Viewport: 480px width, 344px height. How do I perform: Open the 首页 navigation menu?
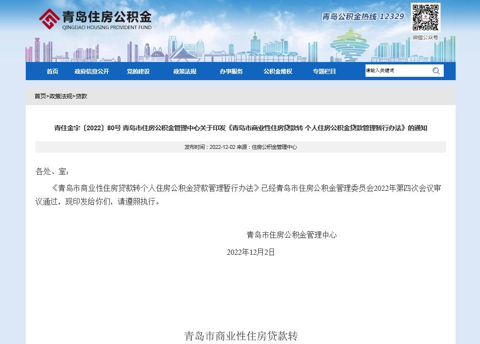52,71
